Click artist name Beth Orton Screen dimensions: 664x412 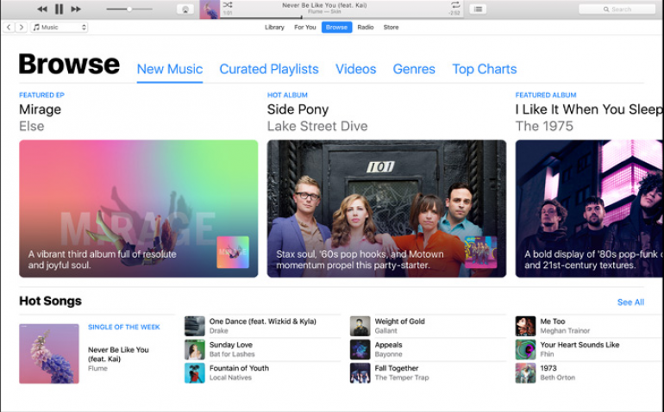click(558, 378)
